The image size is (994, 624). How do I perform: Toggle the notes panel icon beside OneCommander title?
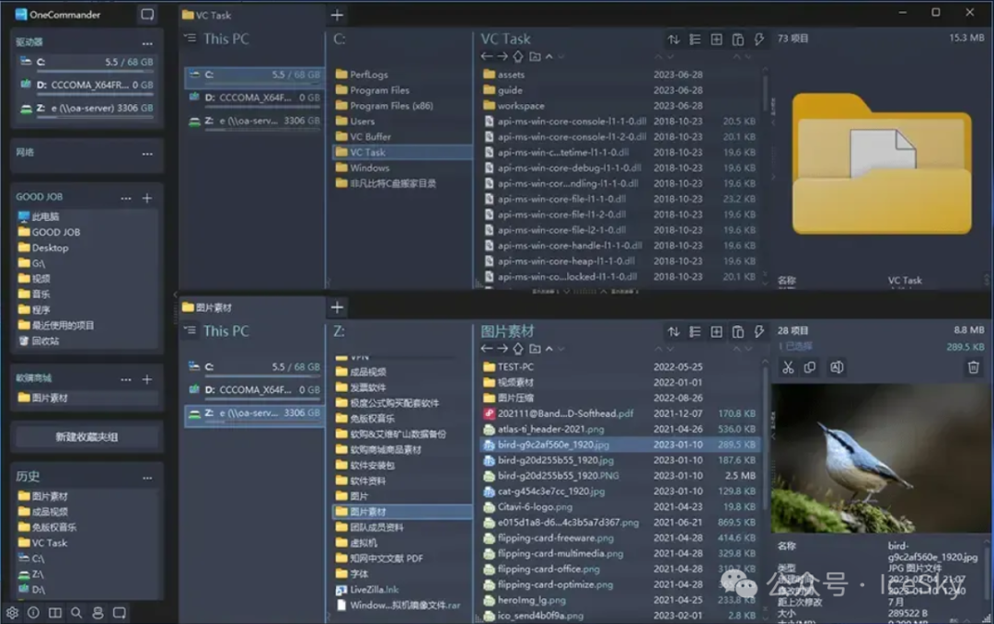pyautogui.click(x=146, y=15)
